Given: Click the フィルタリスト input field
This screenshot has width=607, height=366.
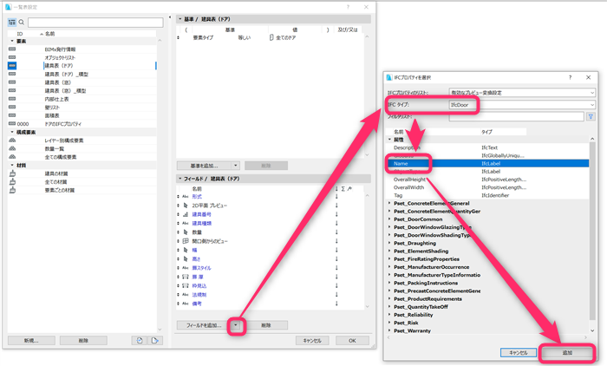Looking at the screenshot, I should click(x=517, y=116).
